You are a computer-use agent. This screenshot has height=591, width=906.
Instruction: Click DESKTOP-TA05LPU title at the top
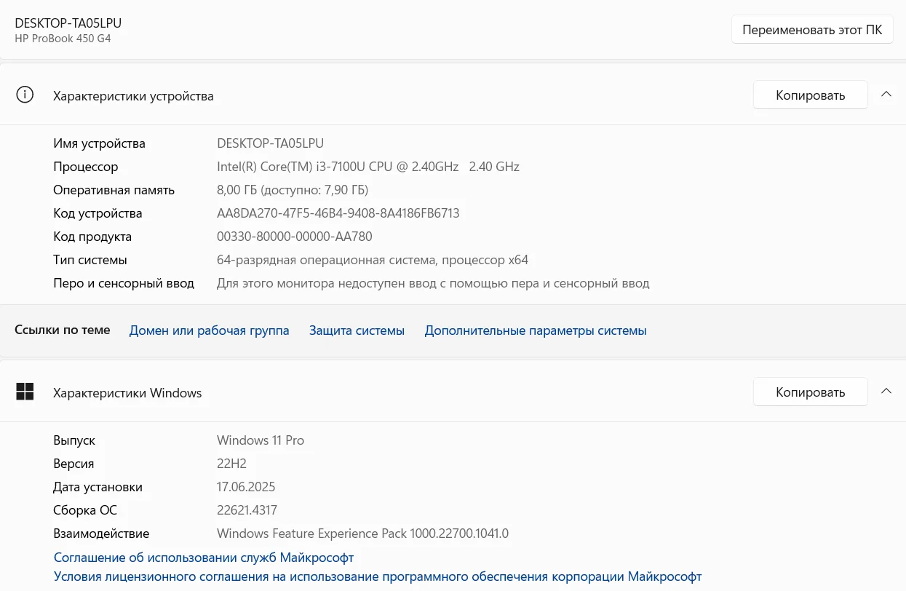pos(68,23)
